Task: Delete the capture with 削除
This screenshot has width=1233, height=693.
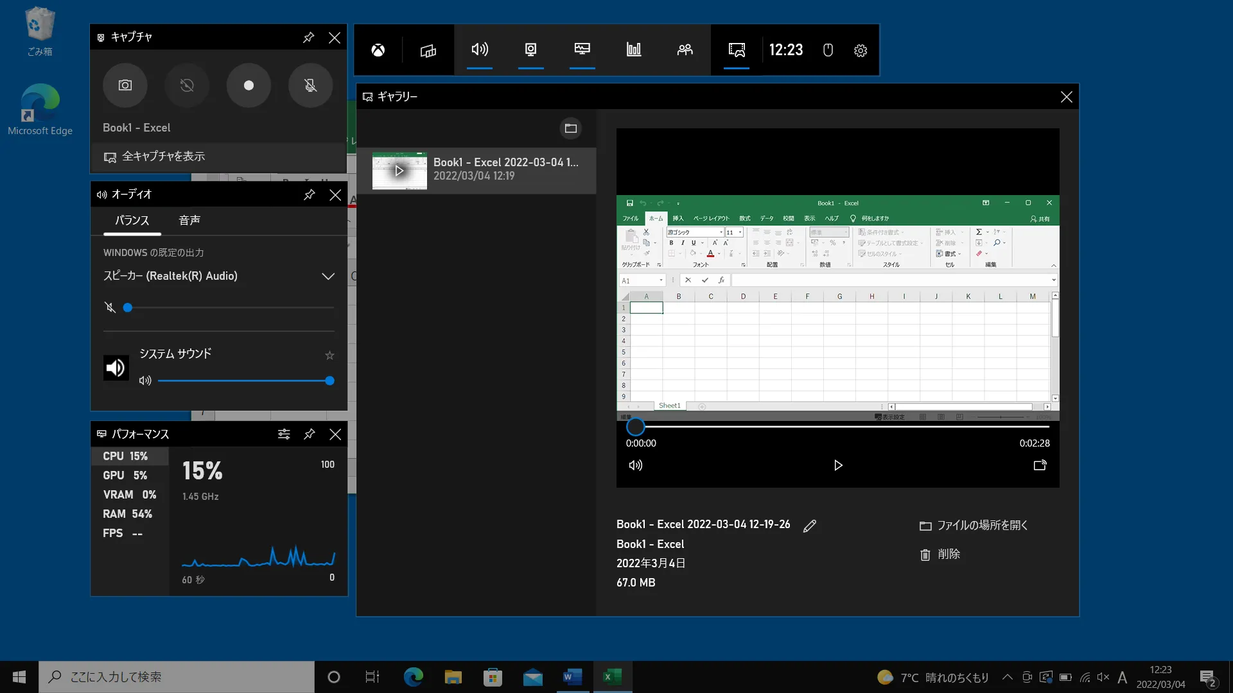Action: [x=940, y=554]
